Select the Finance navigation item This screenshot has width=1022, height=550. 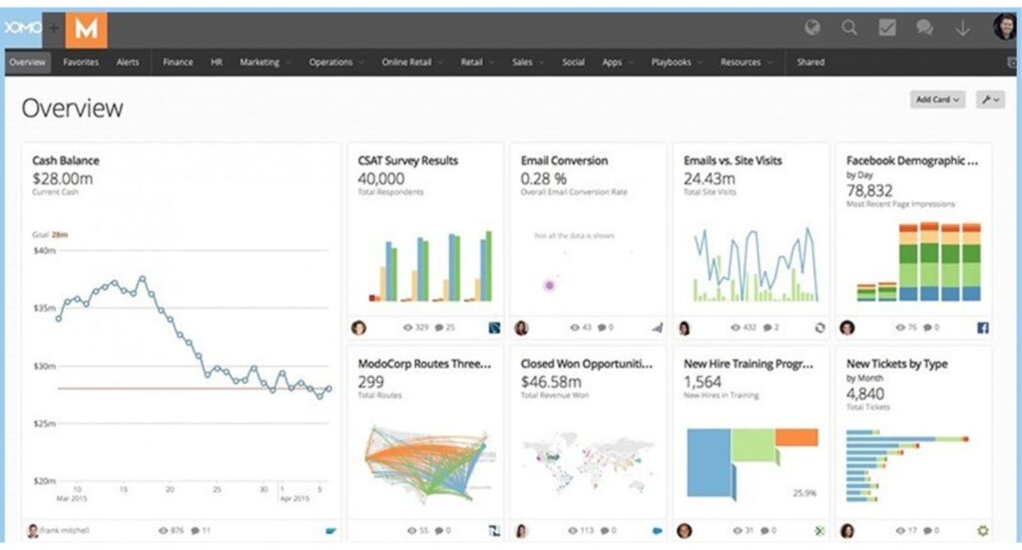pos(178,62)
